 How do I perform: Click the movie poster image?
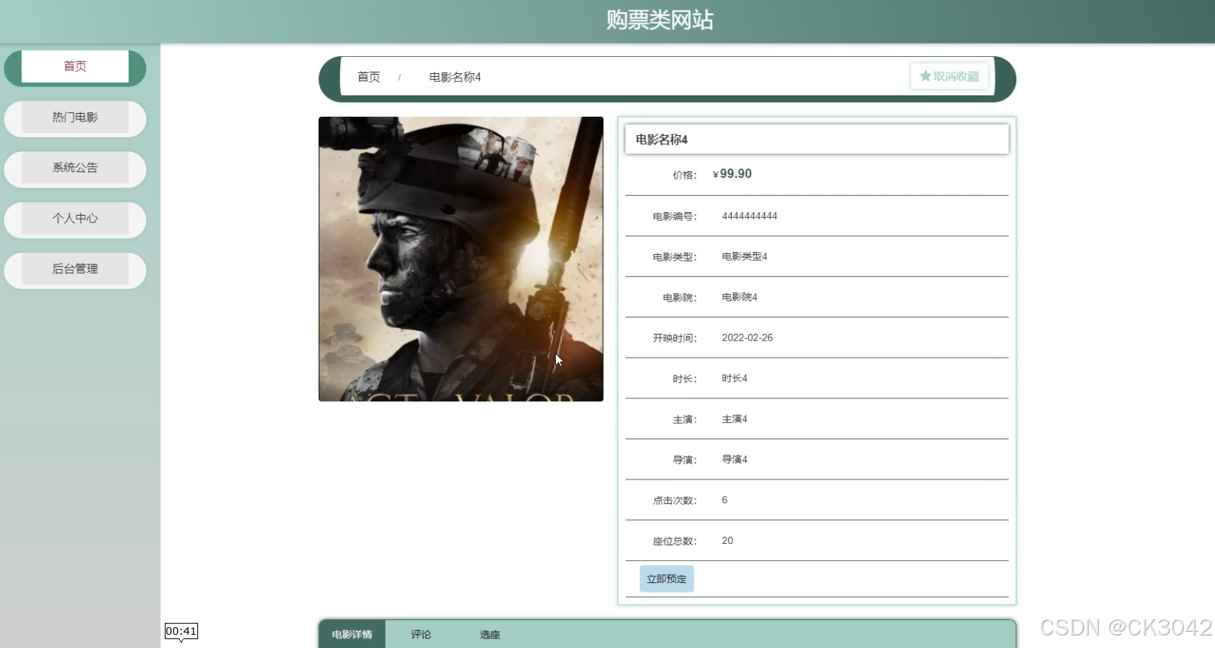[460, 259]
